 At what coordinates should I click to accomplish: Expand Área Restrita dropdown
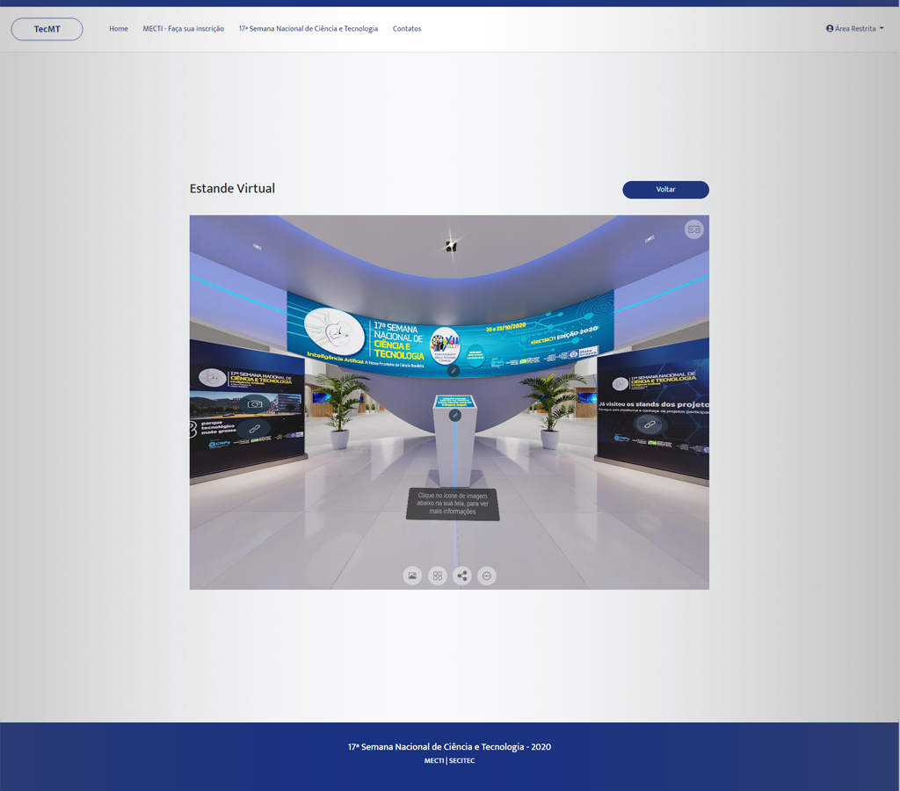pyautogui.click(x=854, y=29)
